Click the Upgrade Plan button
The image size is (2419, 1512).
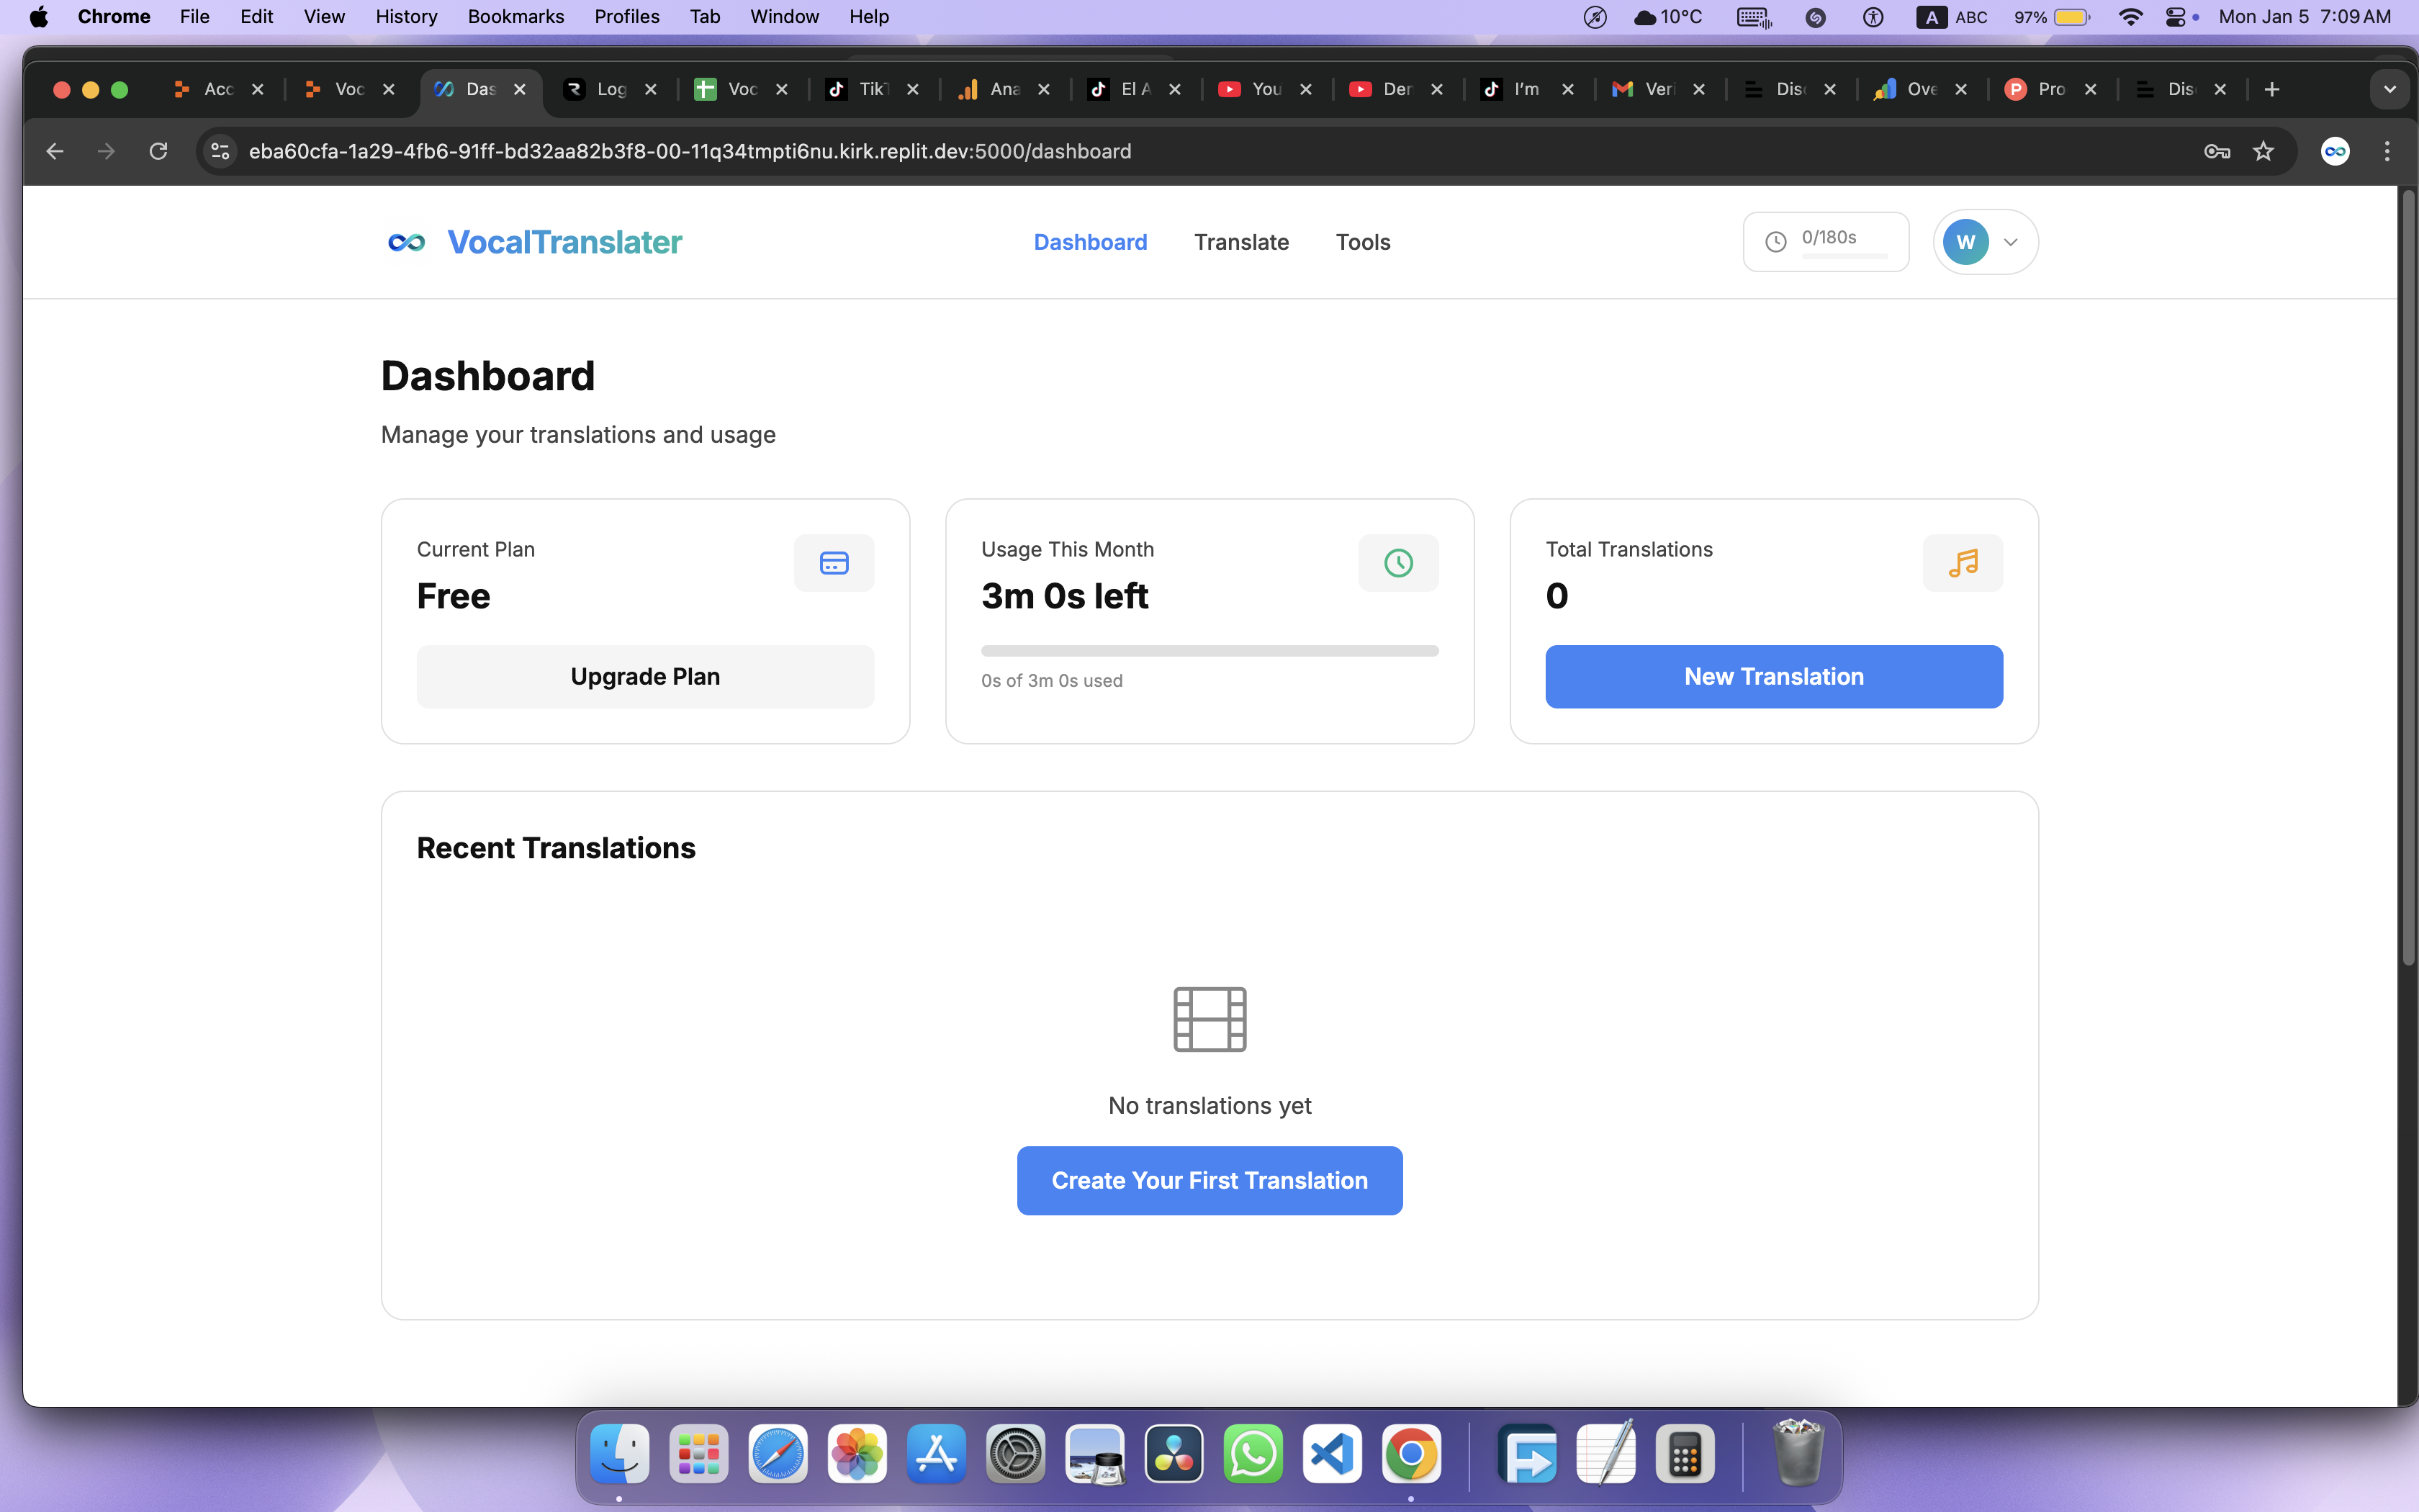[645, 676]
